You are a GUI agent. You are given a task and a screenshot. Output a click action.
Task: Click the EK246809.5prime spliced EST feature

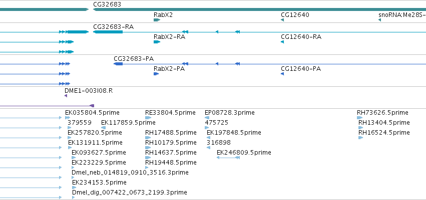228,158
